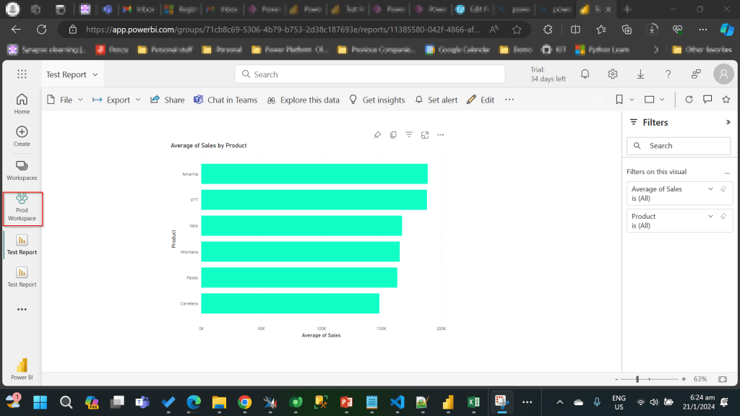Viewport: 740px width, 416px height.
Task: Open the comments pane icon
Action: pyautogui.click(x=707, y=100)
